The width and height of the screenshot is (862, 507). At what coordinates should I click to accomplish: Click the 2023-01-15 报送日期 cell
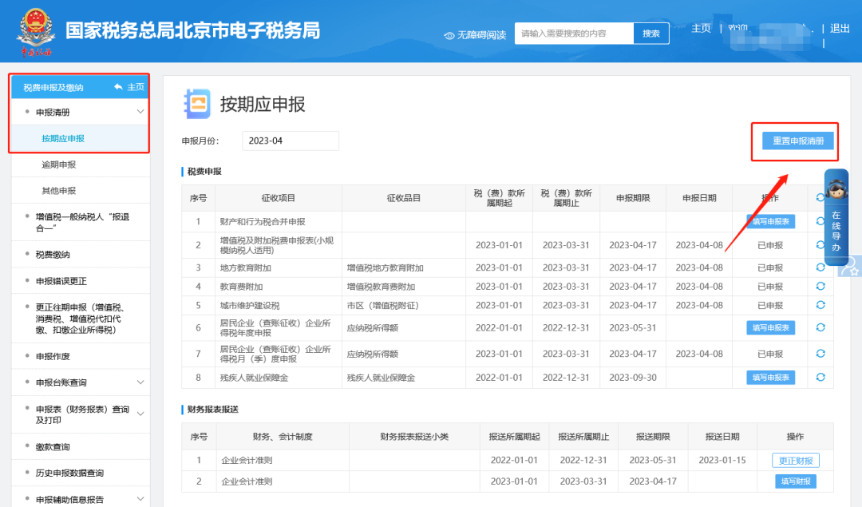click(x=722, y=460)
